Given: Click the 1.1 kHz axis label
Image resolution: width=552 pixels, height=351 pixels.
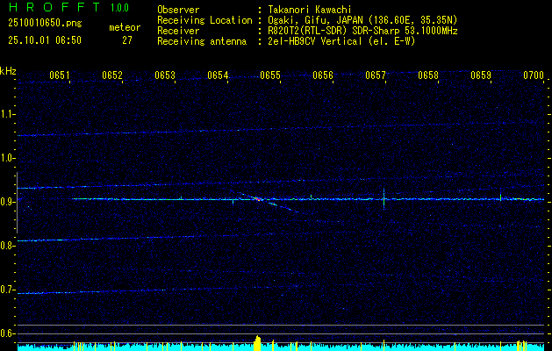Looking at the screenshot, I should [7, 114].
